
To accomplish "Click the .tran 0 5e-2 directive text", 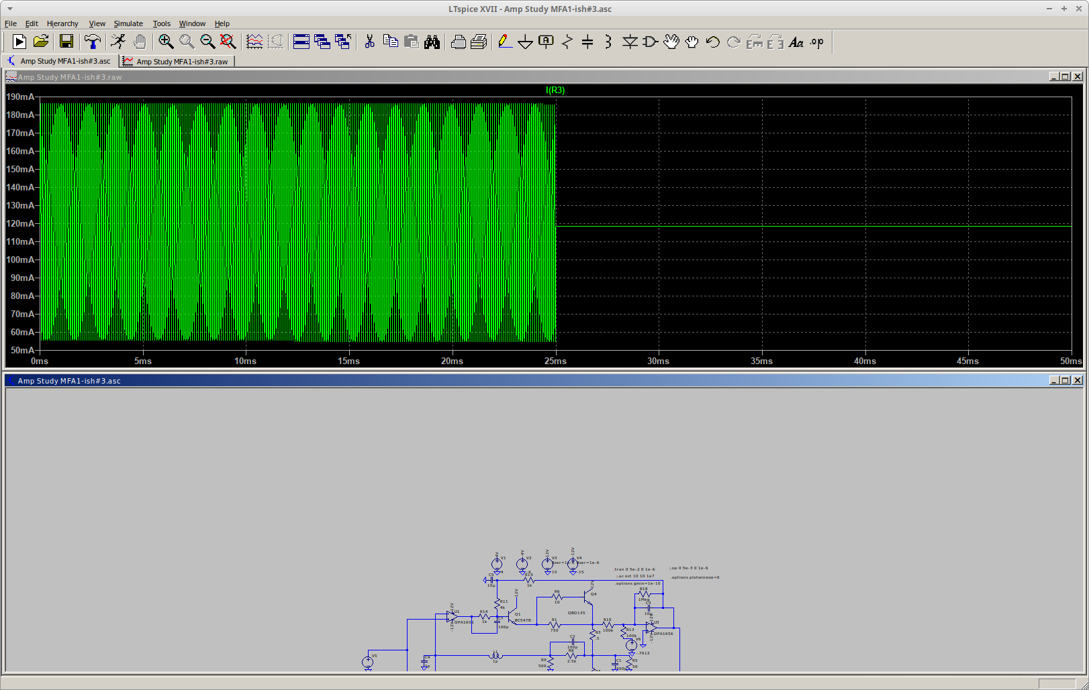I will (634, 569).
